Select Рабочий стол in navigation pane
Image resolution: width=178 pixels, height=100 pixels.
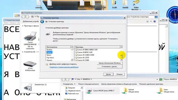click(x=72, y=94)
